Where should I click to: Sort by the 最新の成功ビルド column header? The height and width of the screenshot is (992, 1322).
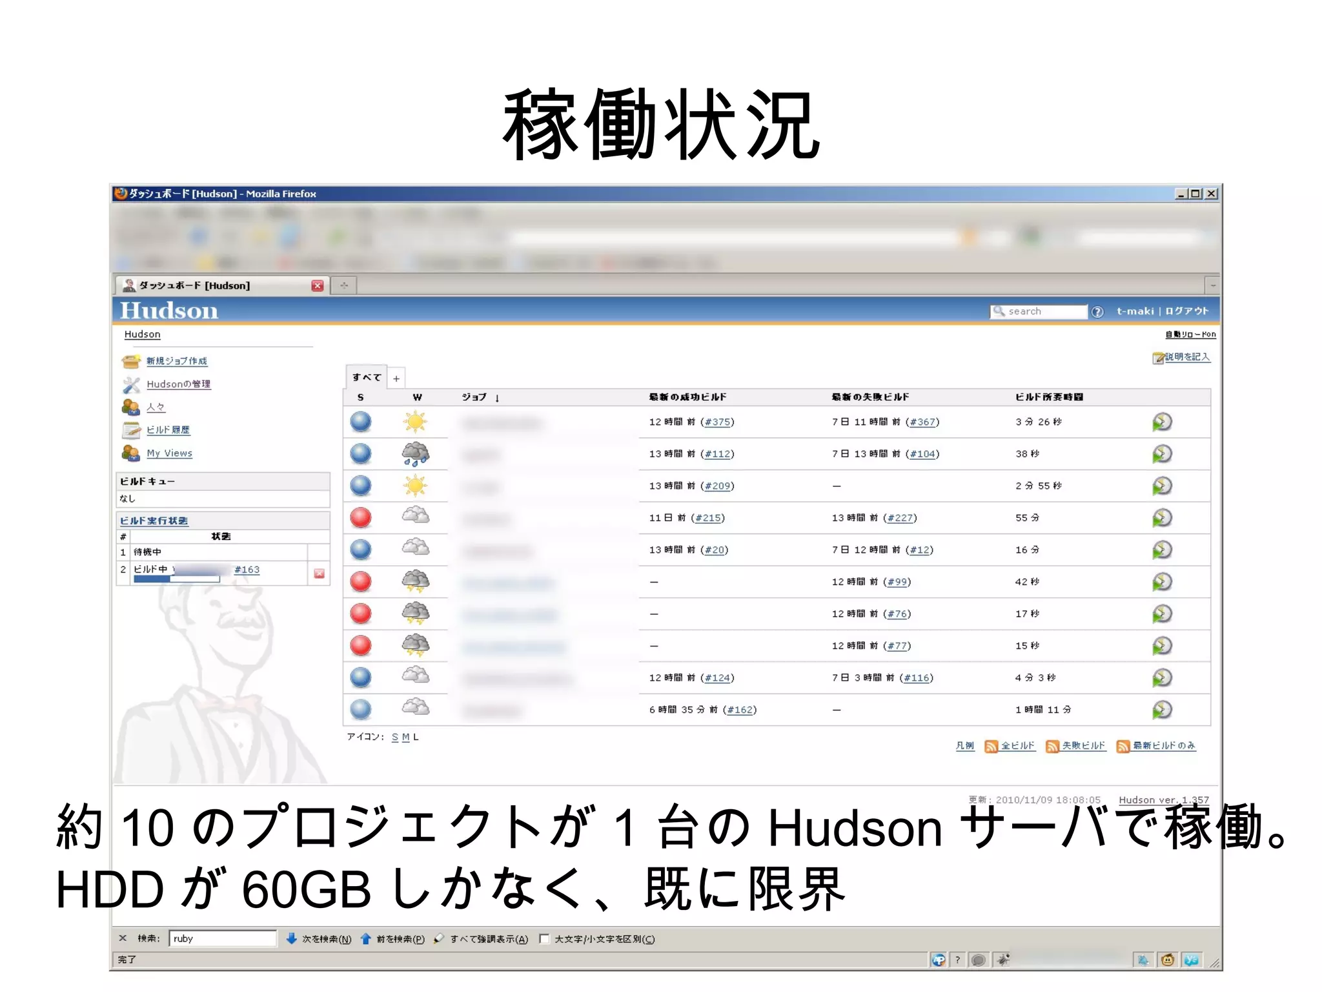687,397
